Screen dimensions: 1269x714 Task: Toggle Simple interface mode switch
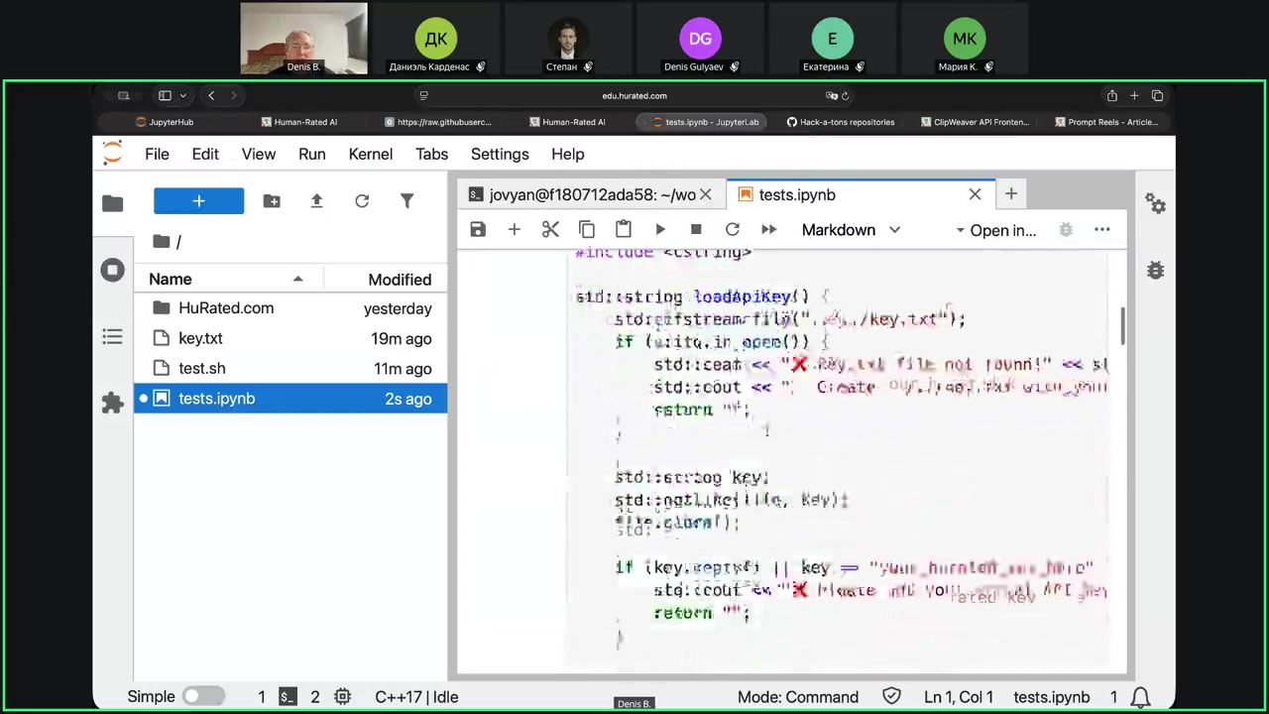pyautogui.click(x=203, y=697)
